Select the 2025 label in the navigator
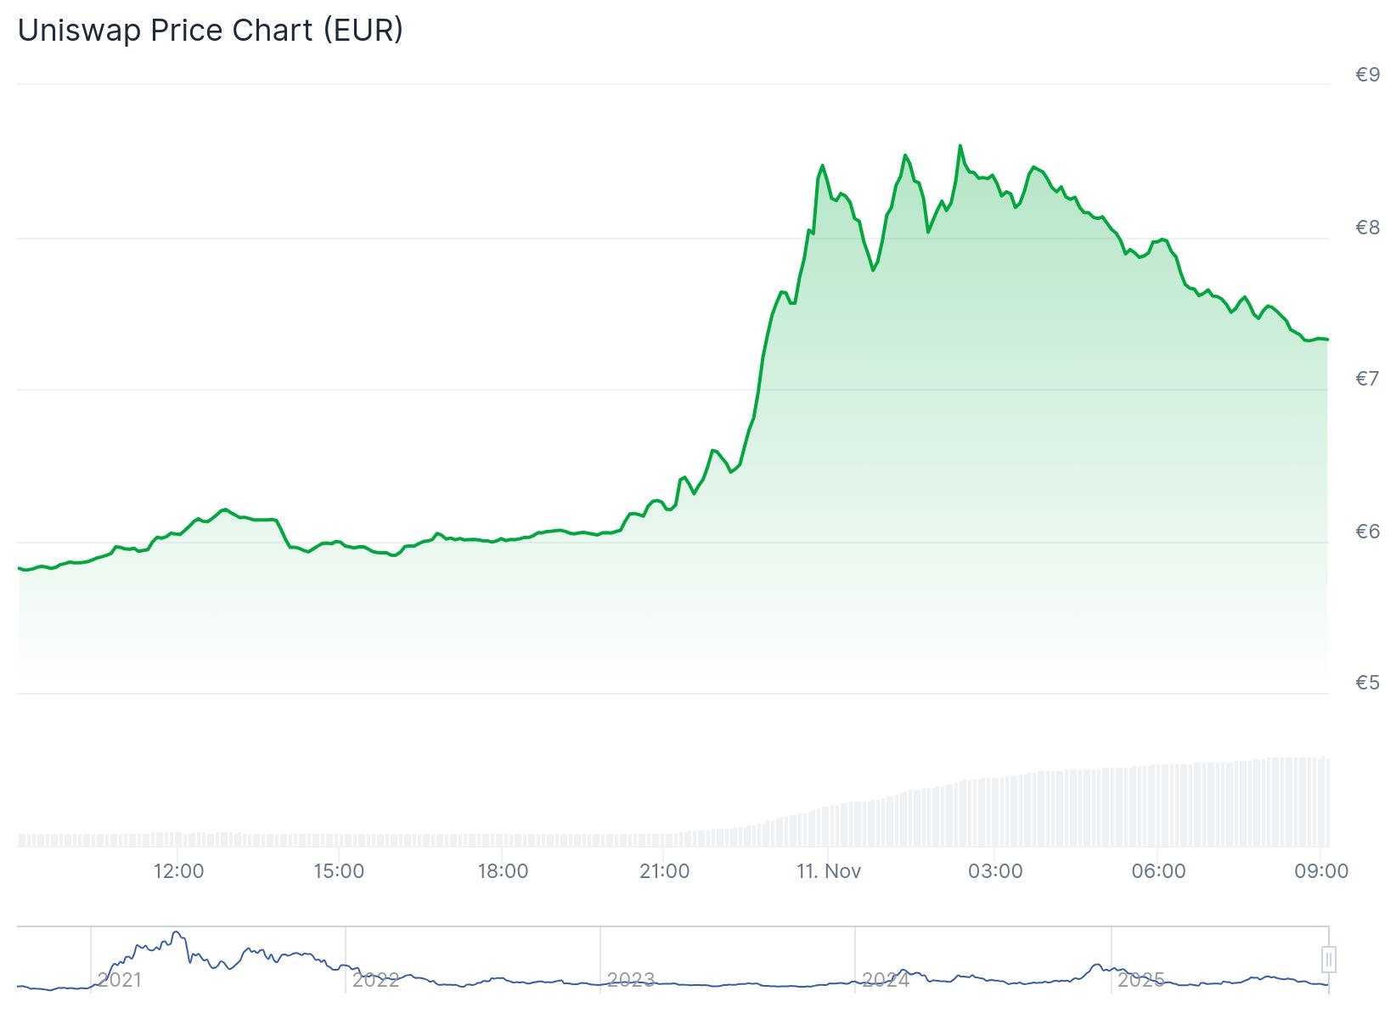 (x=1140, y=980)
